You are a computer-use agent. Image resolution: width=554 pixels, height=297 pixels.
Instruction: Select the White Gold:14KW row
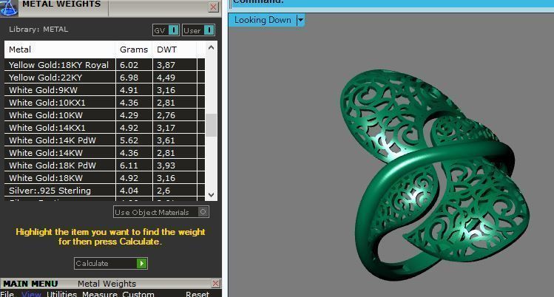pos(104,153)
